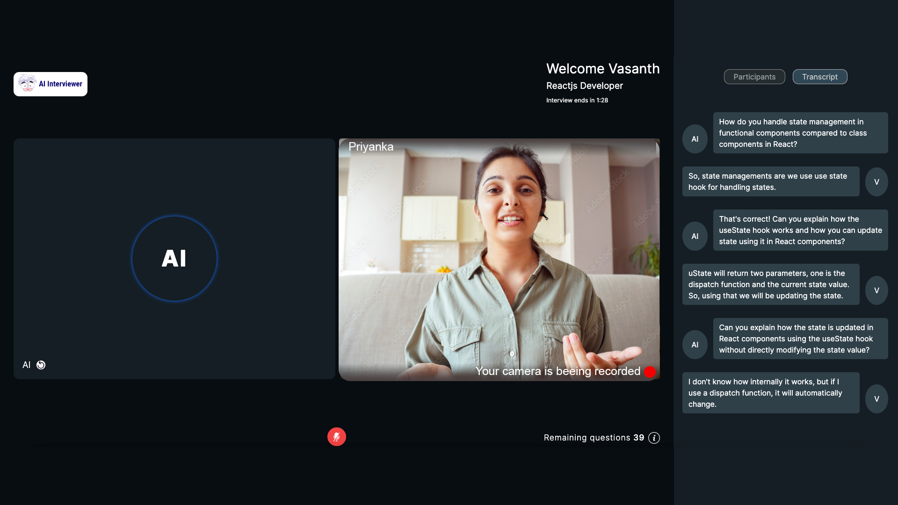Click V avatar beside state hook answer
This screenshot has width=898, height=505.
point(876,182)
